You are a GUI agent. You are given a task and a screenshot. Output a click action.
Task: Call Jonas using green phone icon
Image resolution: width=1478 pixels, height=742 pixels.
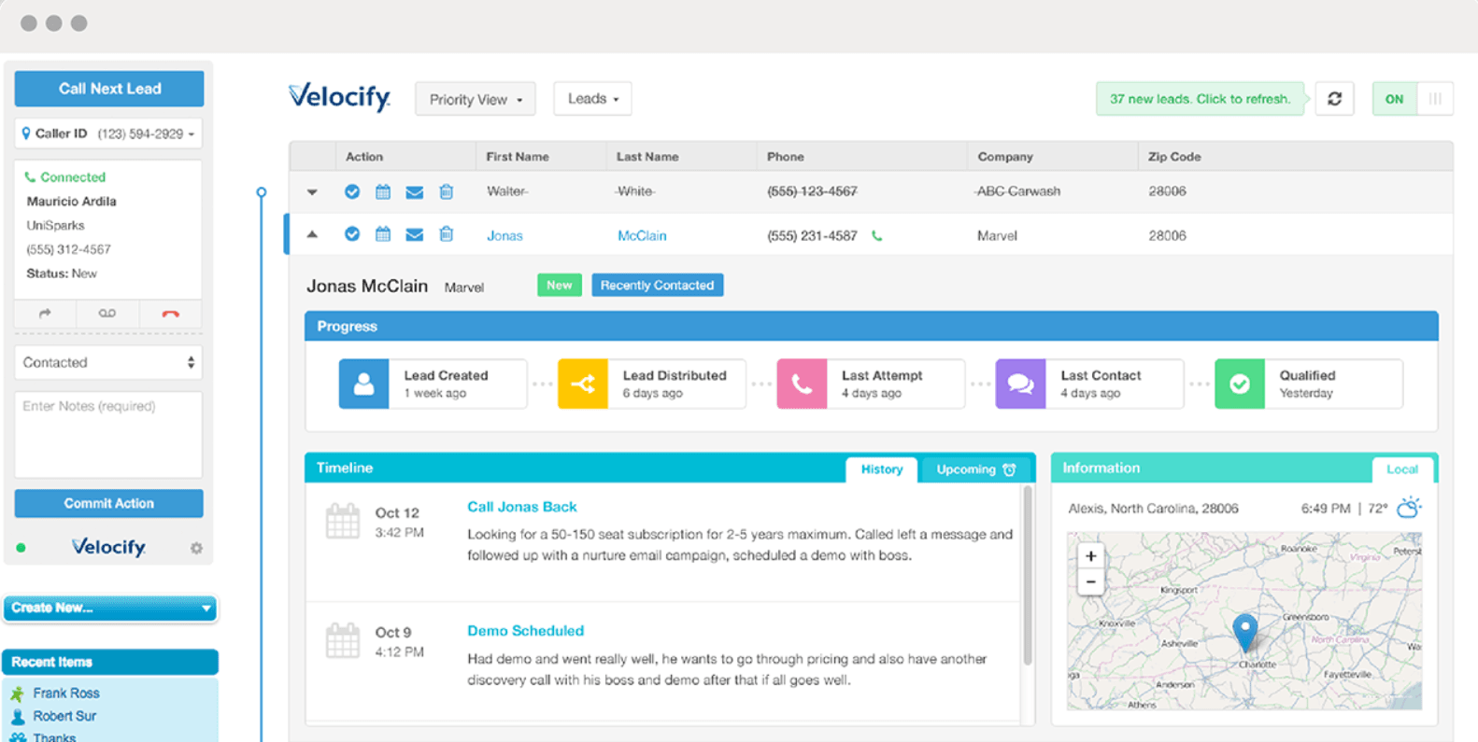[x=876, y=236]
